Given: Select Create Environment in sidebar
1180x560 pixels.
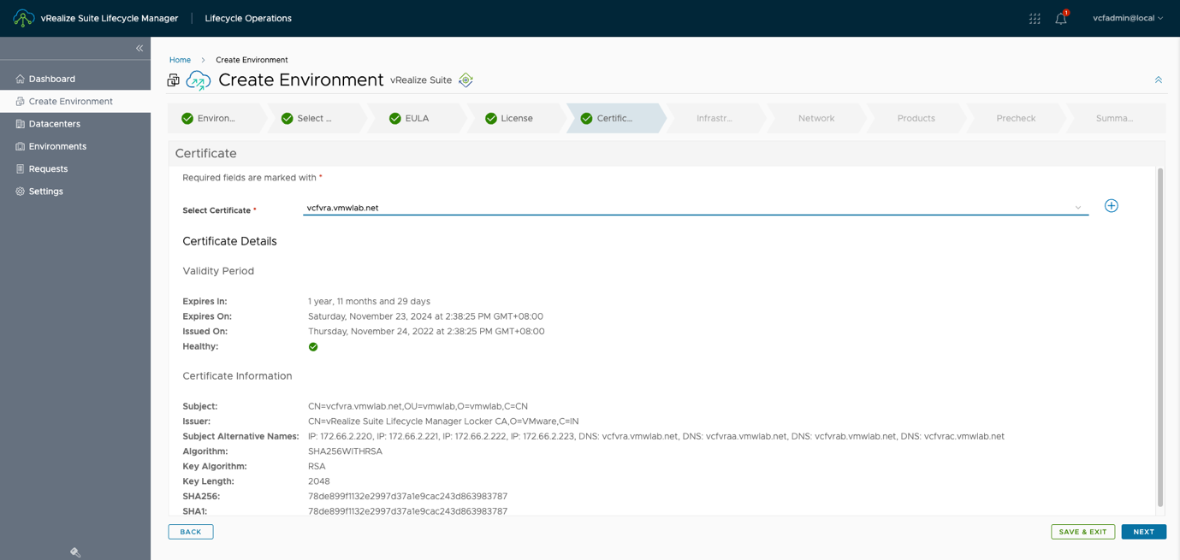Looking at the screenshot, I should click(x=75, y=101).
